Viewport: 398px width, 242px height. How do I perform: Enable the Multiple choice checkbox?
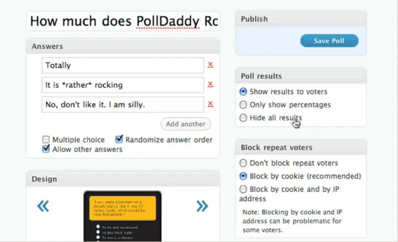(x=46, y=140)
